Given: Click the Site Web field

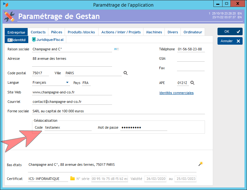Looking at the screenshot, I should click(x=72, y=92).
